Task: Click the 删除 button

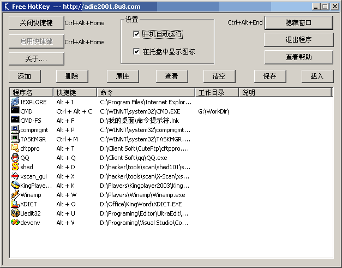Action: [x=72, y=76]
